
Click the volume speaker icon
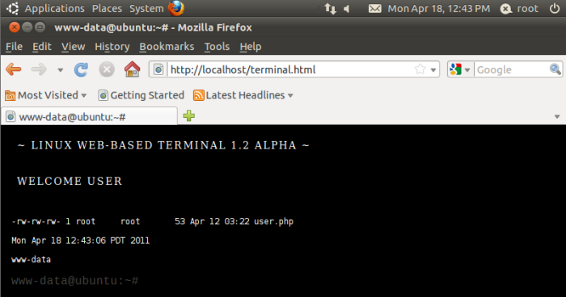pos(347,8)
